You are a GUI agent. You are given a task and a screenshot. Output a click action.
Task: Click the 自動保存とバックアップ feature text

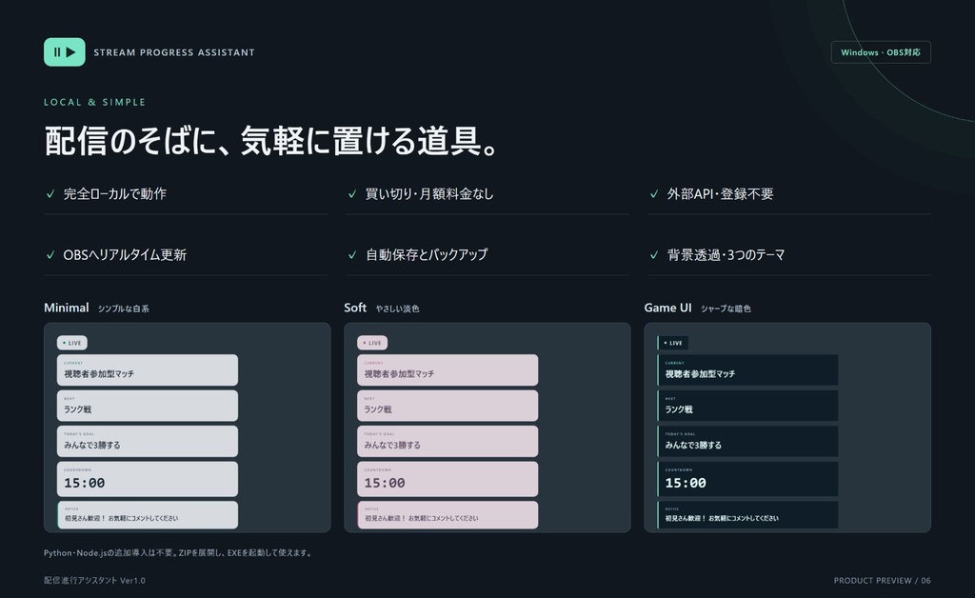point(427,255)
